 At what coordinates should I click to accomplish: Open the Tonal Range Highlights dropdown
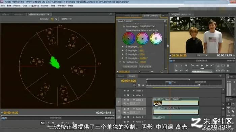(147, 27)
